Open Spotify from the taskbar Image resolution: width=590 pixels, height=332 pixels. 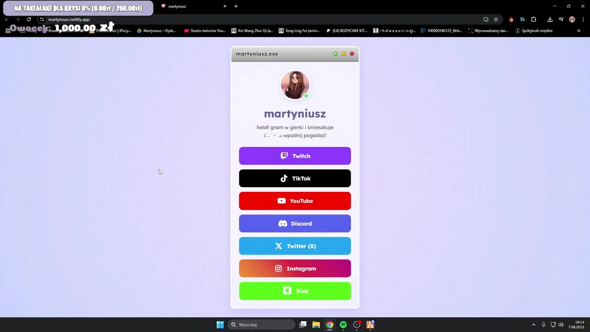tap(343, 325)
